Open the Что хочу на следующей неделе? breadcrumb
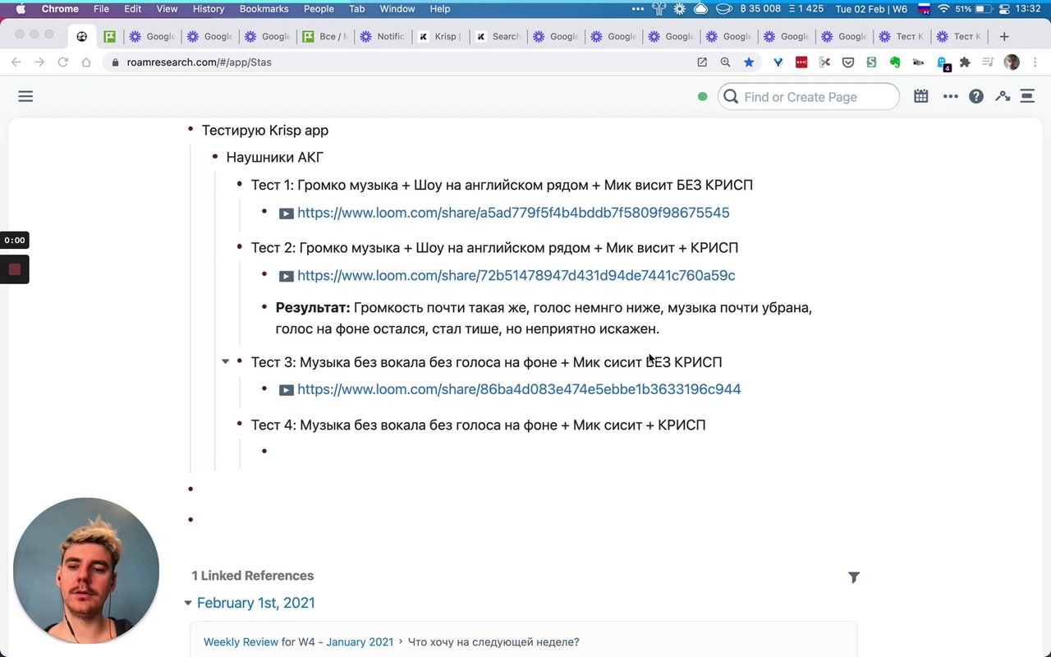This screenshot has width=1051, height=657. tap(493, 642)
